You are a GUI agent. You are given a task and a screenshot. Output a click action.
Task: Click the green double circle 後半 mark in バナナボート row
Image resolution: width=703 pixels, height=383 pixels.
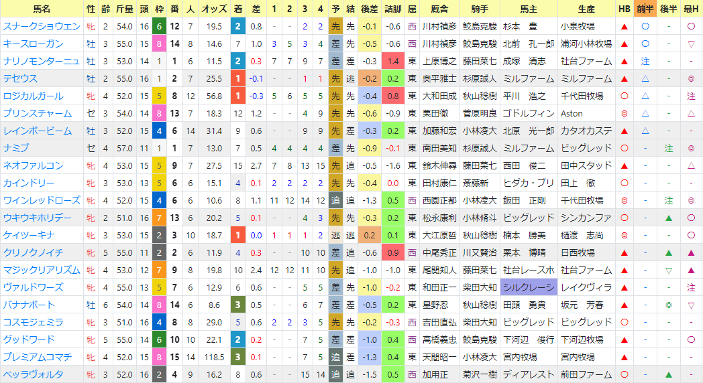pos(669,305)
